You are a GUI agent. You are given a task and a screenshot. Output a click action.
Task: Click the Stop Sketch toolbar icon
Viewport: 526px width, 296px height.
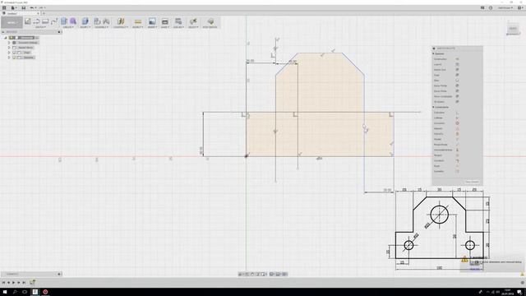210,21
